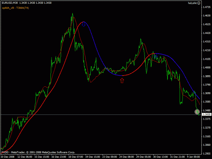Click the '30 Dec 13:00' time axis label
212x159 pixels.
[160, 157]
